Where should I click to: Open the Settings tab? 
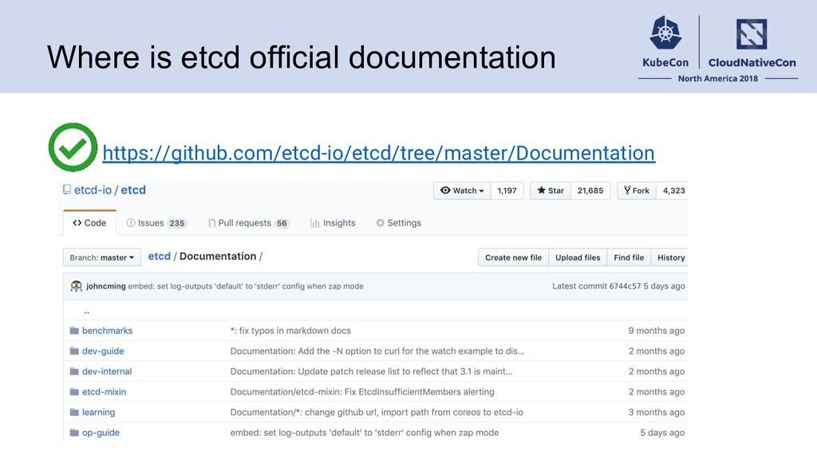(399, 223)
